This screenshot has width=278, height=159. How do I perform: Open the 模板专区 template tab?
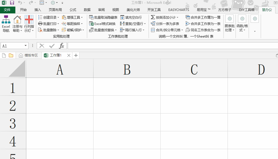[x=29, y=55]
